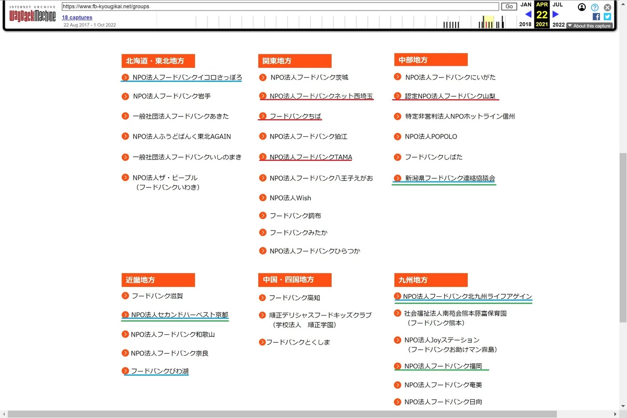Open NPO法人フードバンクネット西埼玉 link

pyautogui.click(x=321, y=96)
